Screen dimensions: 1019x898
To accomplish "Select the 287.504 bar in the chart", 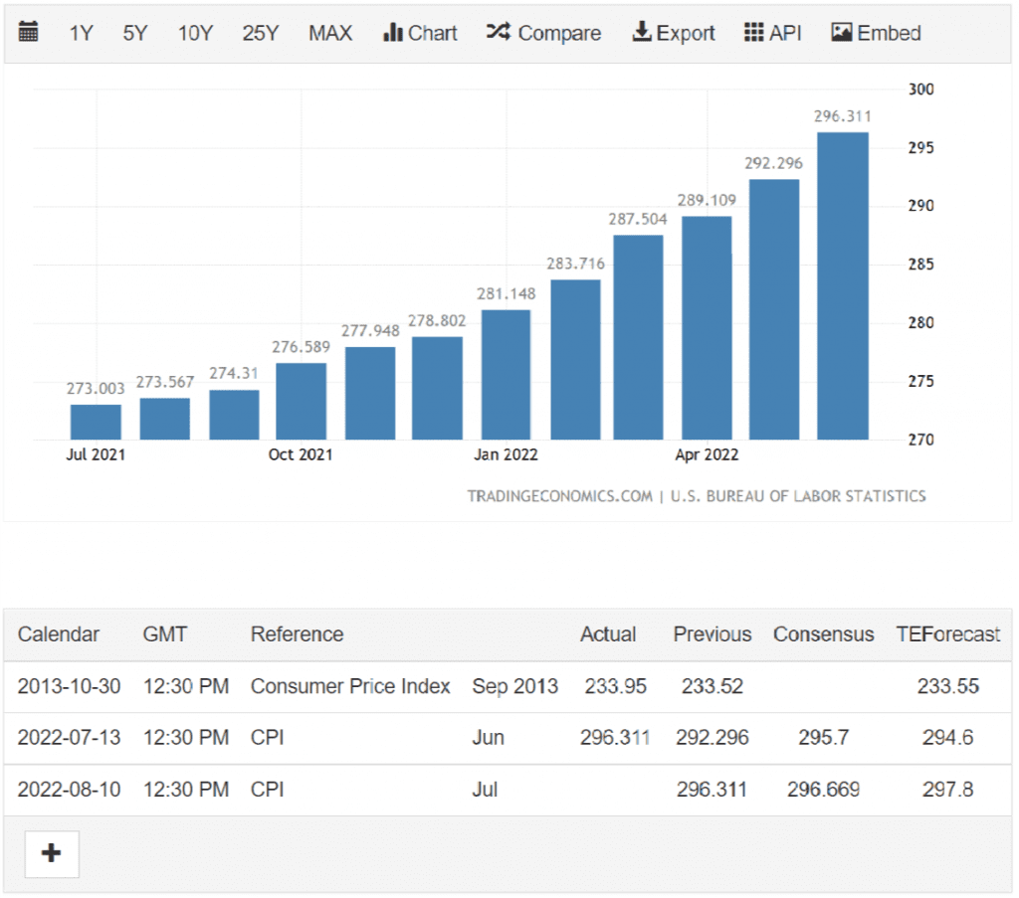I will [x=638, y=338].
